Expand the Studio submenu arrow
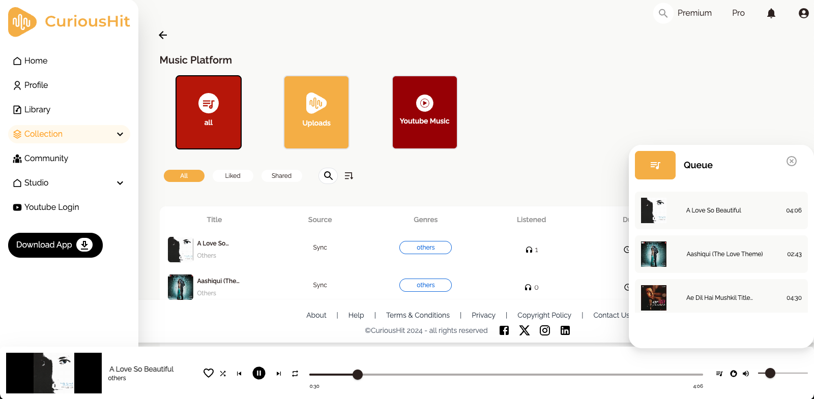The width and height of the screenshot is (814, 399). pyautogui.click(x=120, y=183)
